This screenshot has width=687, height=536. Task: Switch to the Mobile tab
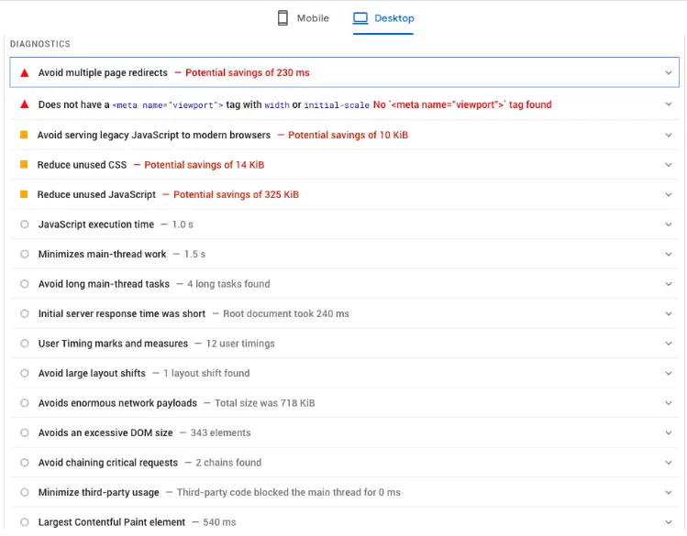303,18
